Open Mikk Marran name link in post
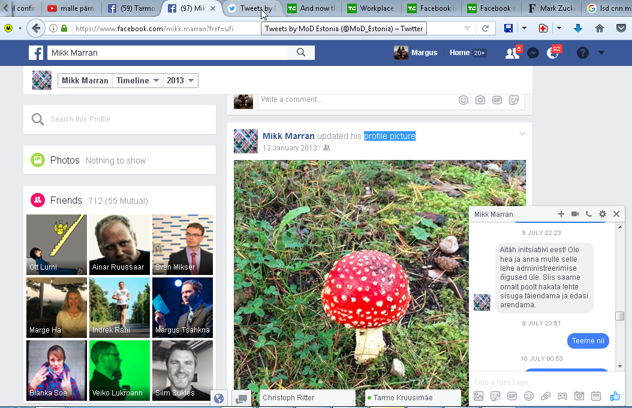 [x=288, y=136]
